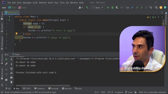Screen dimensions: 168x94
Task: Print the console output
Action: (x=11, y=78)
